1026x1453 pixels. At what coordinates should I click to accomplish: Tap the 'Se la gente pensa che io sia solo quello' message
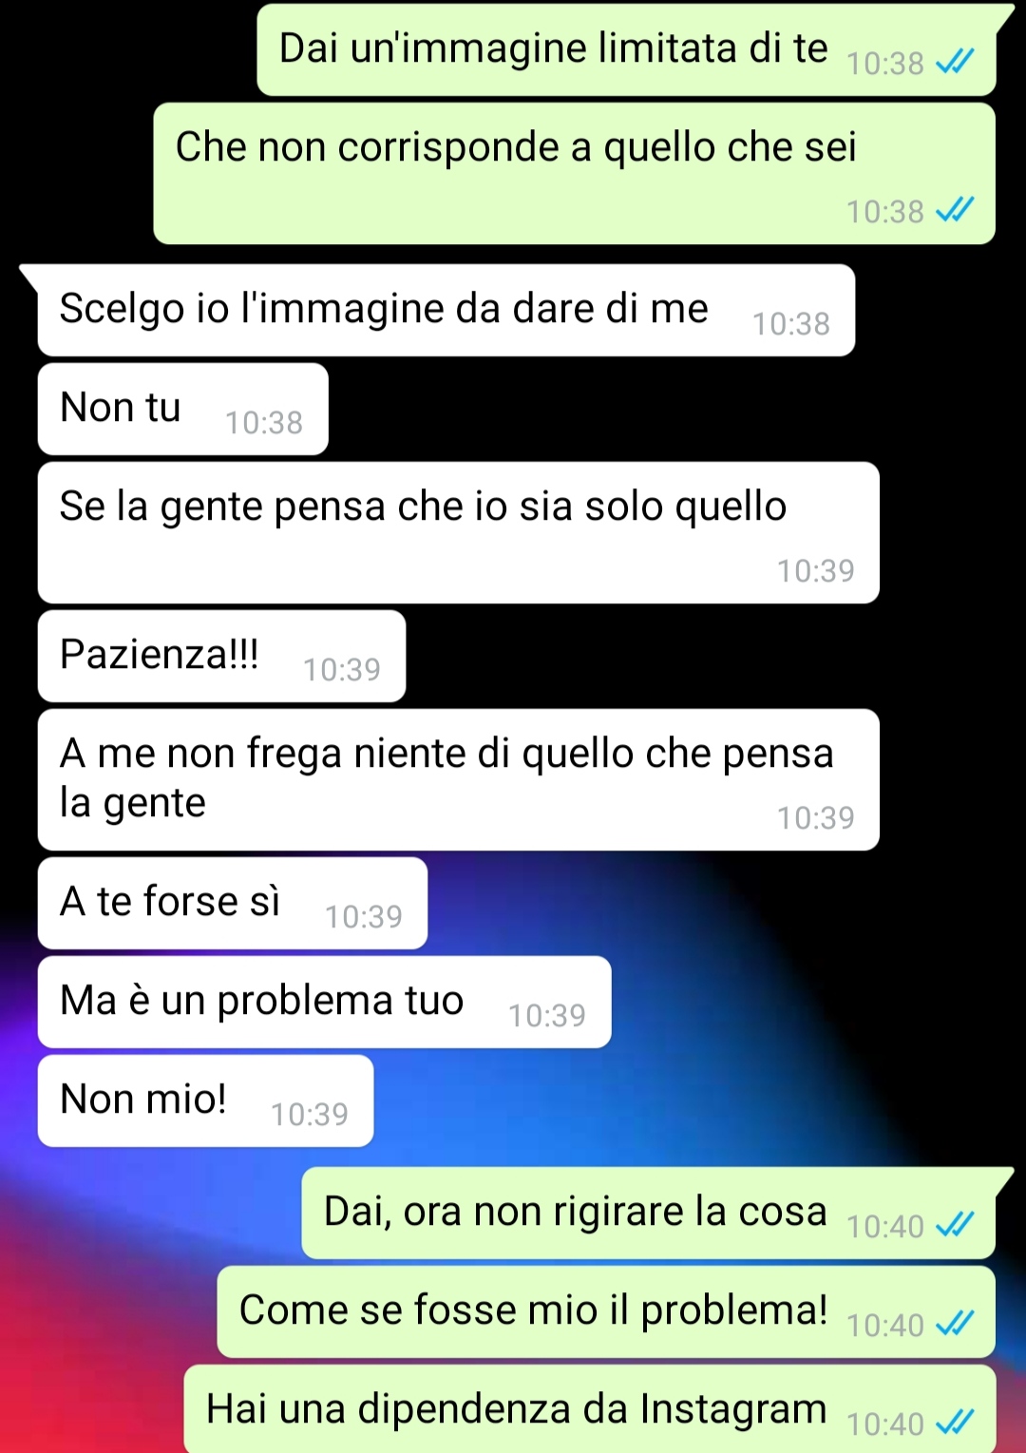click(459, 533)
